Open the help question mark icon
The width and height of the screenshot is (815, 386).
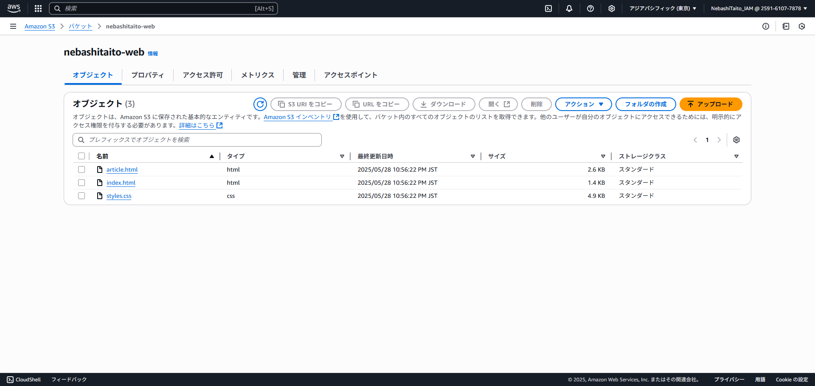[590, 8]
